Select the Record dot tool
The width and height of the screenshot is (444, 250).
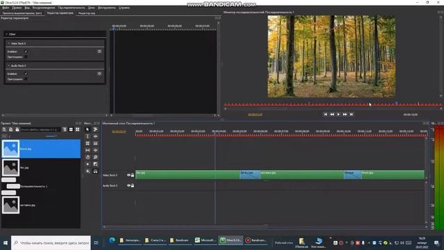87,164
